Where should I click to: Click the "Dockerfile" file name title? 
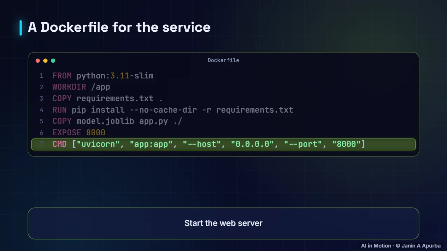pos(223,60)
